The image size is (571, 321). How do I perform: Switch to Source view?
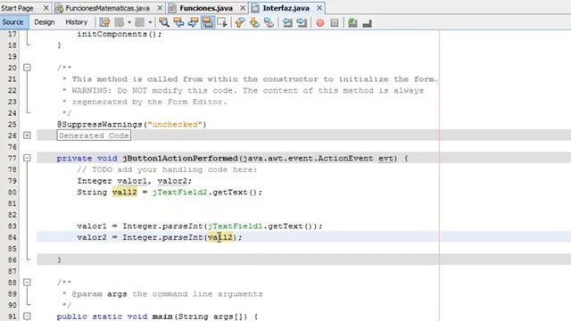[x=12, y=22]
